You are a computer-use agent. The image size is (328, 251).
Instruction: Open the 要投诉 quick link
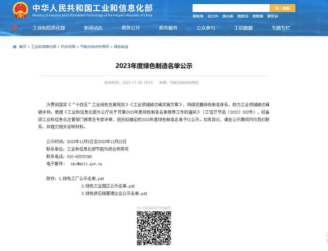tap(273, 16)
